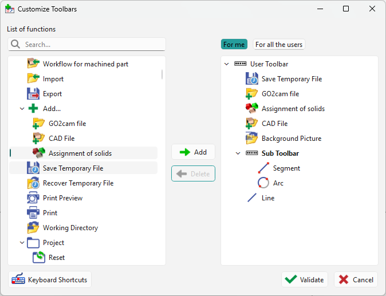Click the Validate button
The height and width of the screenshot is (296, 386).
click(x=305, y=279)
